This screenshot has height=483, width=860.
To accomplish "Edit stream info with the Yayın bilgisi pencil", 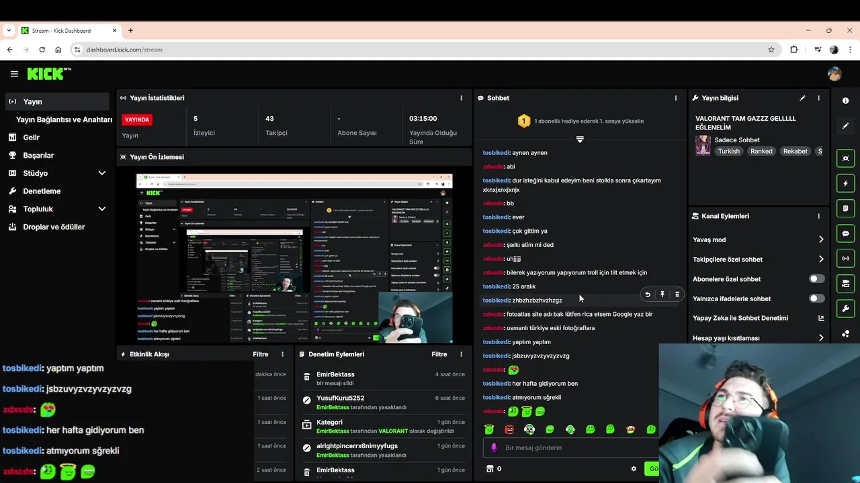I will coord(802,98).
